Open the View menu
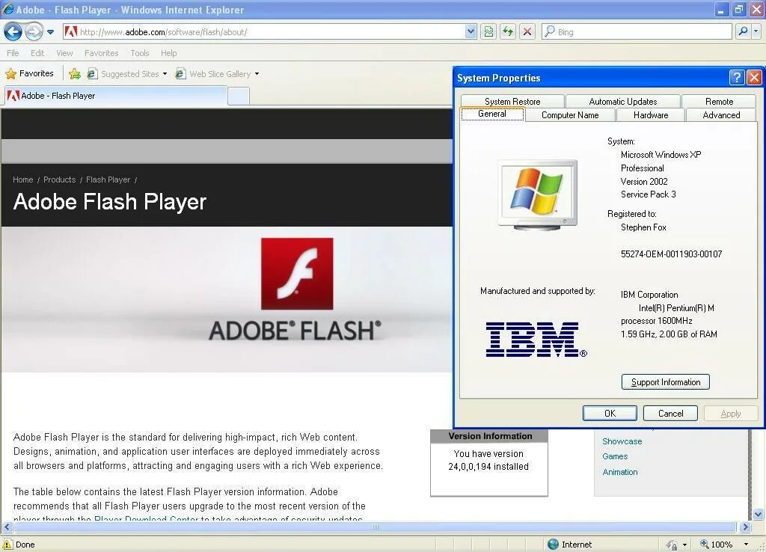The width and height of the screenshot is (766, 552). pos(64,53)
